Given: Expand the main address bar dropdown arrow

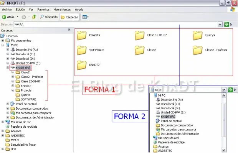Looking at the screenshot, I should pyautogui.click(x=220, y=25).
